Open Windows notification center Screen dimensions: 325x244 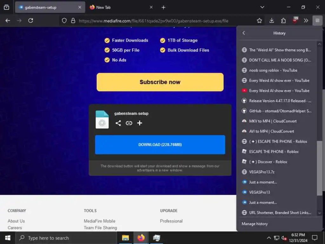(x=315, y=238)
